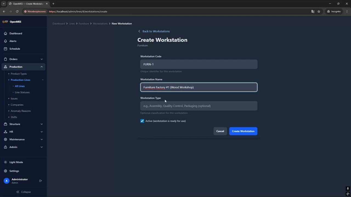Click the translate page icon
Image resolution: width=351 pixels, height=197 pixels.
coord(313,11)
